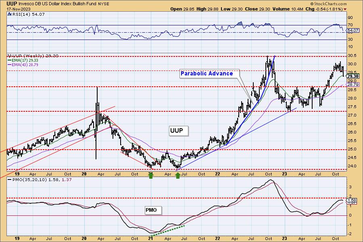Select the UUP ticker symbol in the header
The width and height of the screenshot is (363, 242).
(x=12, y=4)
